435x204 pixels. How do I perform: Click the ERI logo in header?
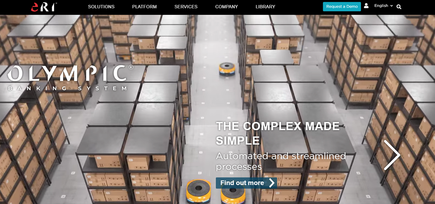click(x=44, y=7)
